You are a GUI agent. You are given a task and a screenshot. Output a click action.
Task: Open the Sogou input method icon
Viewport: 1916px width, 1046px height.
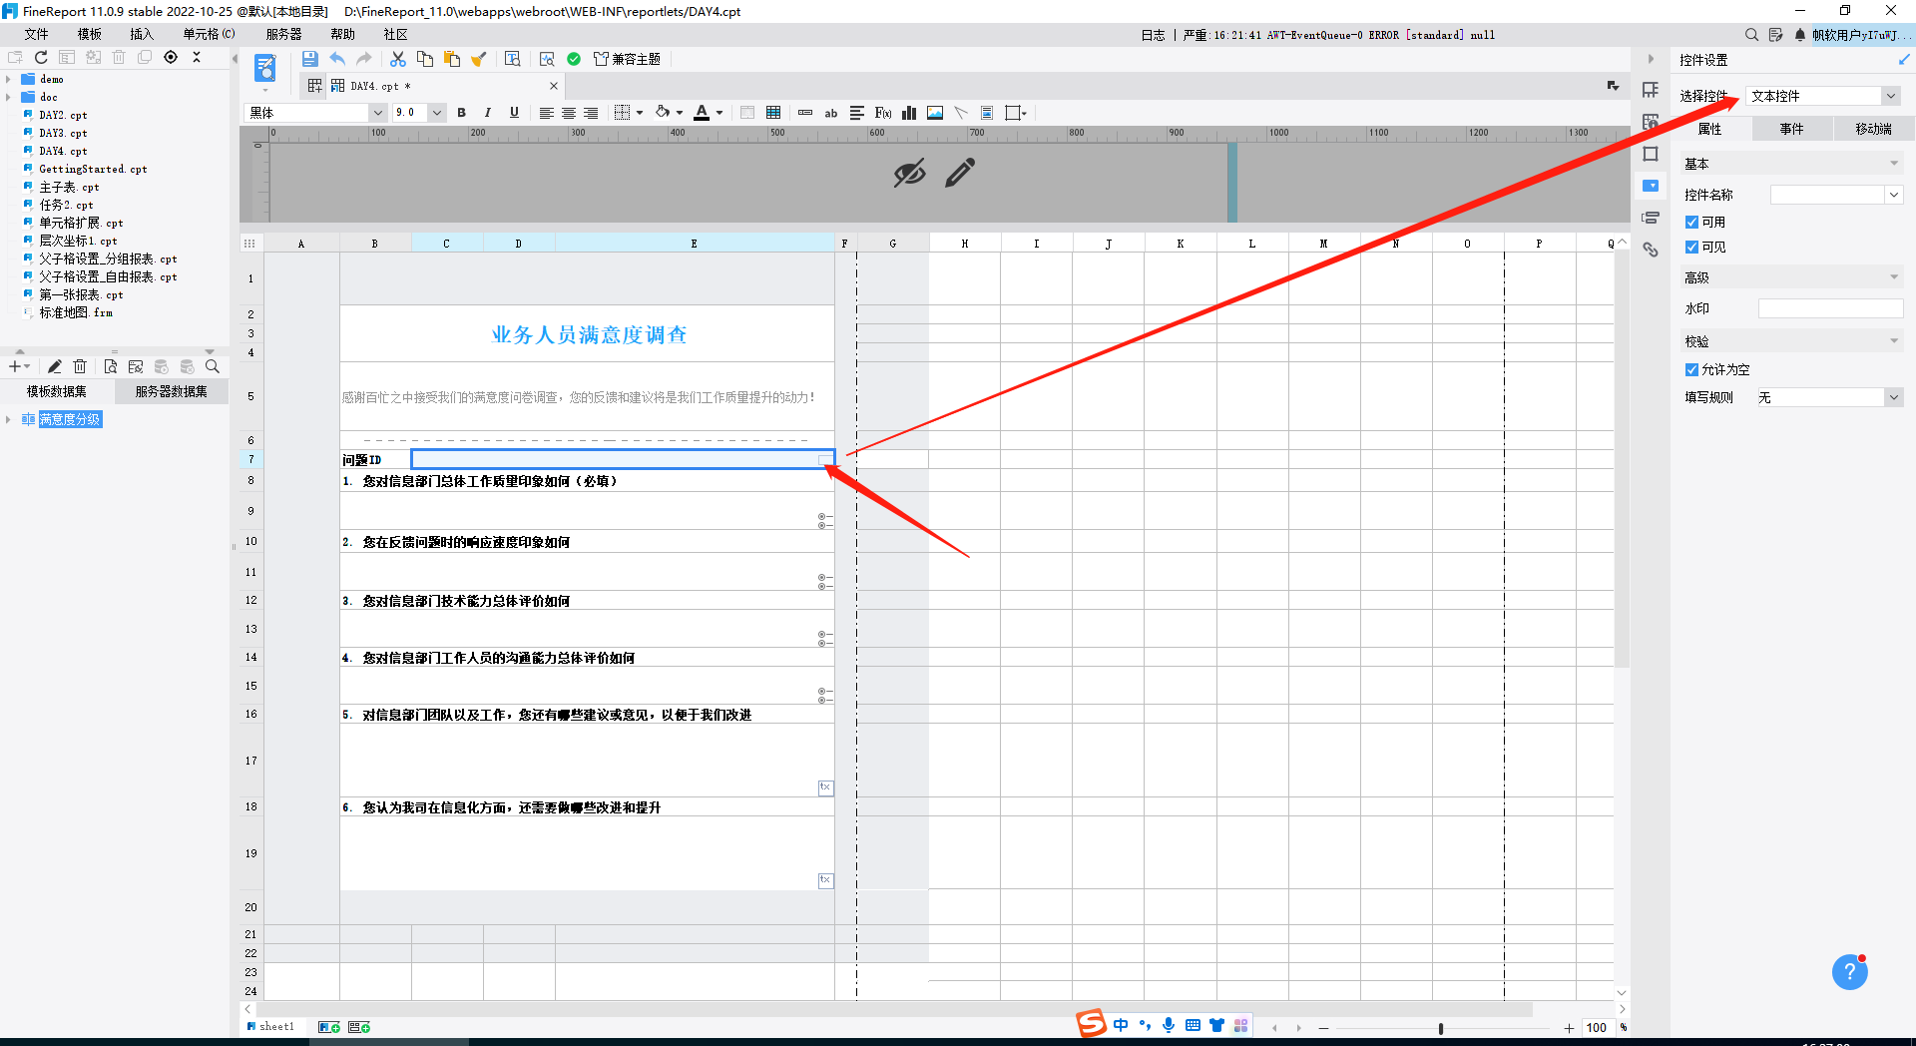tap(1091, 1024)
